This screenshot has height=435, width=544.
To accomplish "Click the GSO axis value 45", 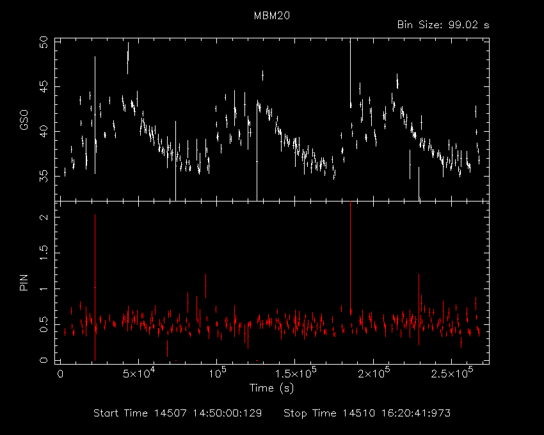I will 44,87.
